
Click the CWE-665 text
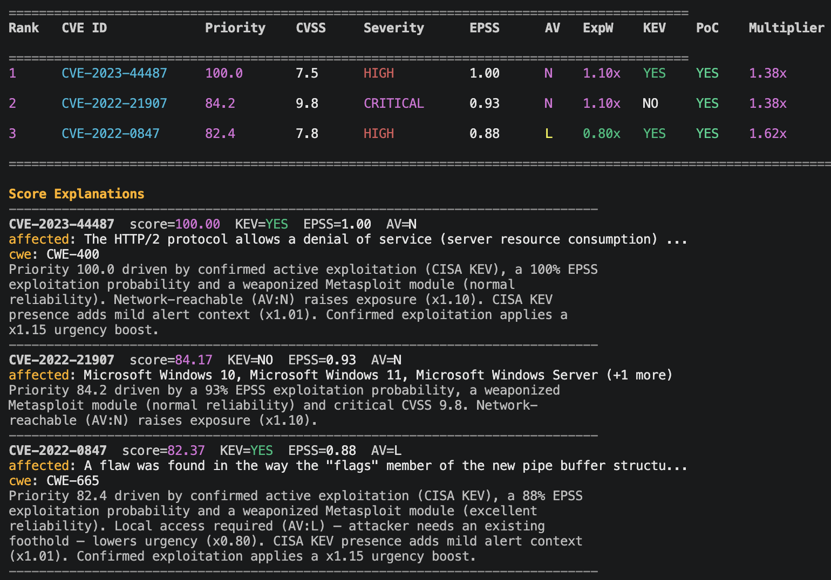click(73, 481)
